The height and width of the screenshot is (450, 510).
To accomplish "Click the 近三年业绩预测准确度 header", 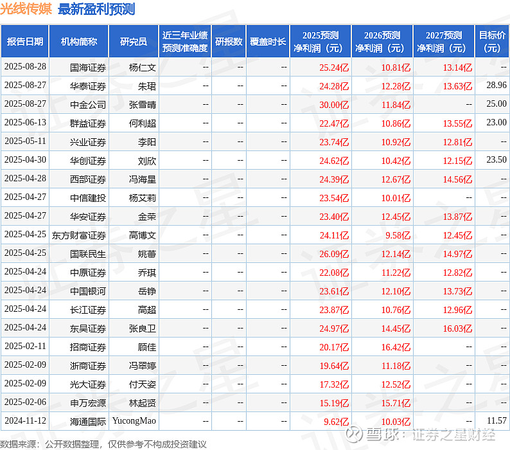I will [185, 41].
